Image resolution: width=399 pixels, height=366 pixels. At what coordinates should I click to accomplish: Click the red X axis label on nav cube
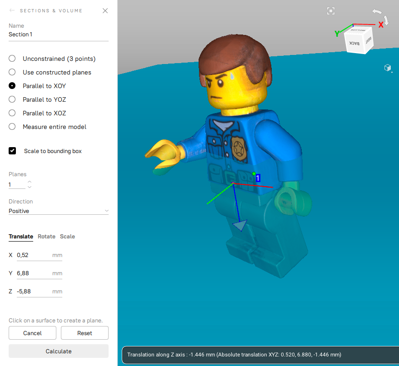point(381,25)
